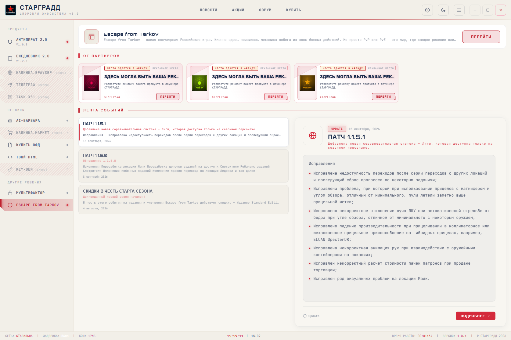Click the ПОДРОБНЕЕ button
511x340 pixels.
pyautogui.click(x=475, y=316)
